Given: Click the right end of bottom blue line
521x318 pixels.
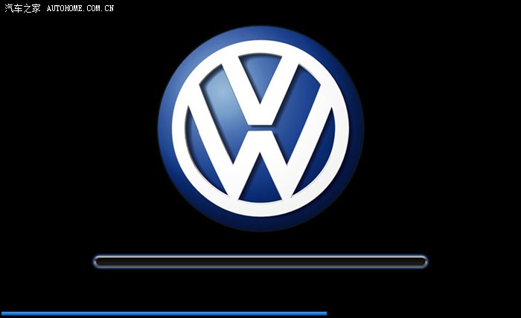Looking at the screenshot, I should [x=325, y=314].
